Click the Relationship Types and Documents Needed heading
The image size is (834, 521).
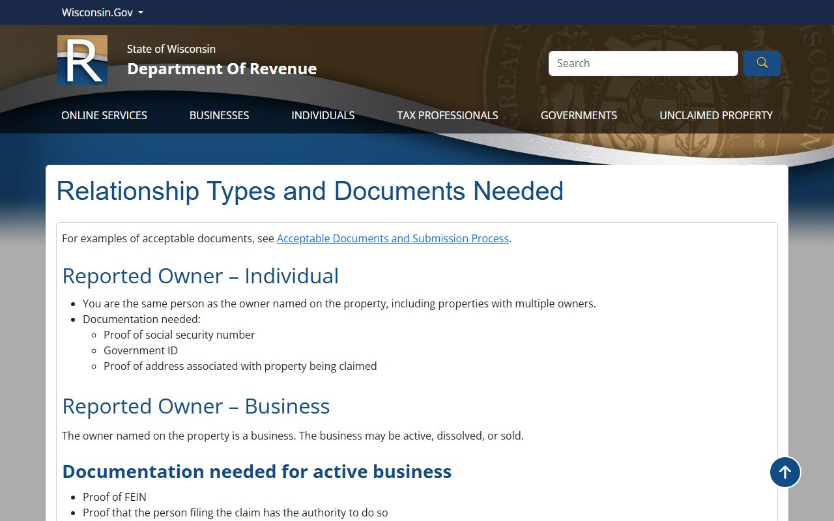(310, 191)
